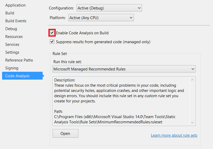The height and width of the screenshot is (149, 213).
Task: Select the Reference Paths tab
Action: click(x=19, y=60)
